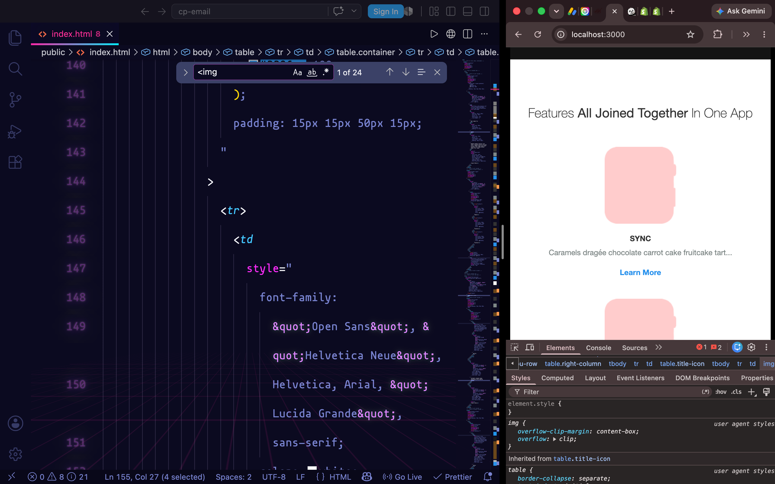Expand the overflow clip shorthand triangle
This screenshot has height=484, width=775.
pos(555,439)
